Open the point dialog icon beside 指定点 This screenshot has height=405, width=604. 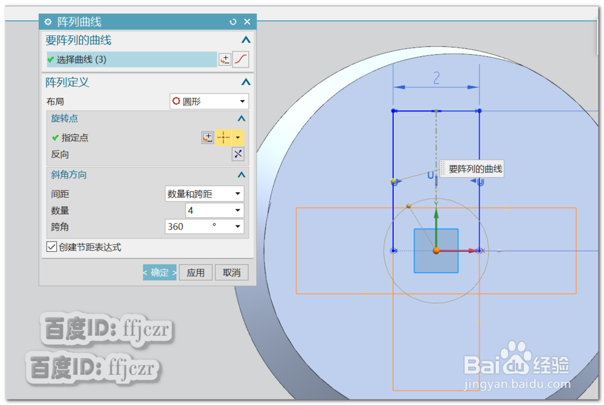click(208, 137)
